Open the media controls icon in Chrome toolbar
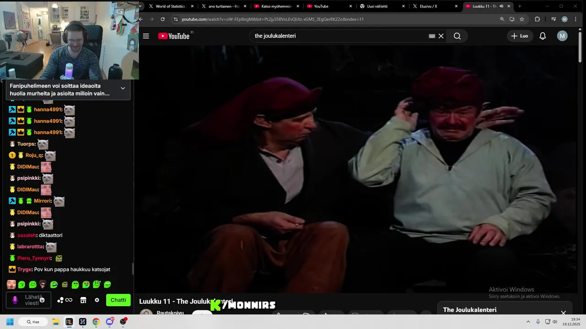The width and height of the screenshot is (586, 329). [553, 19]
